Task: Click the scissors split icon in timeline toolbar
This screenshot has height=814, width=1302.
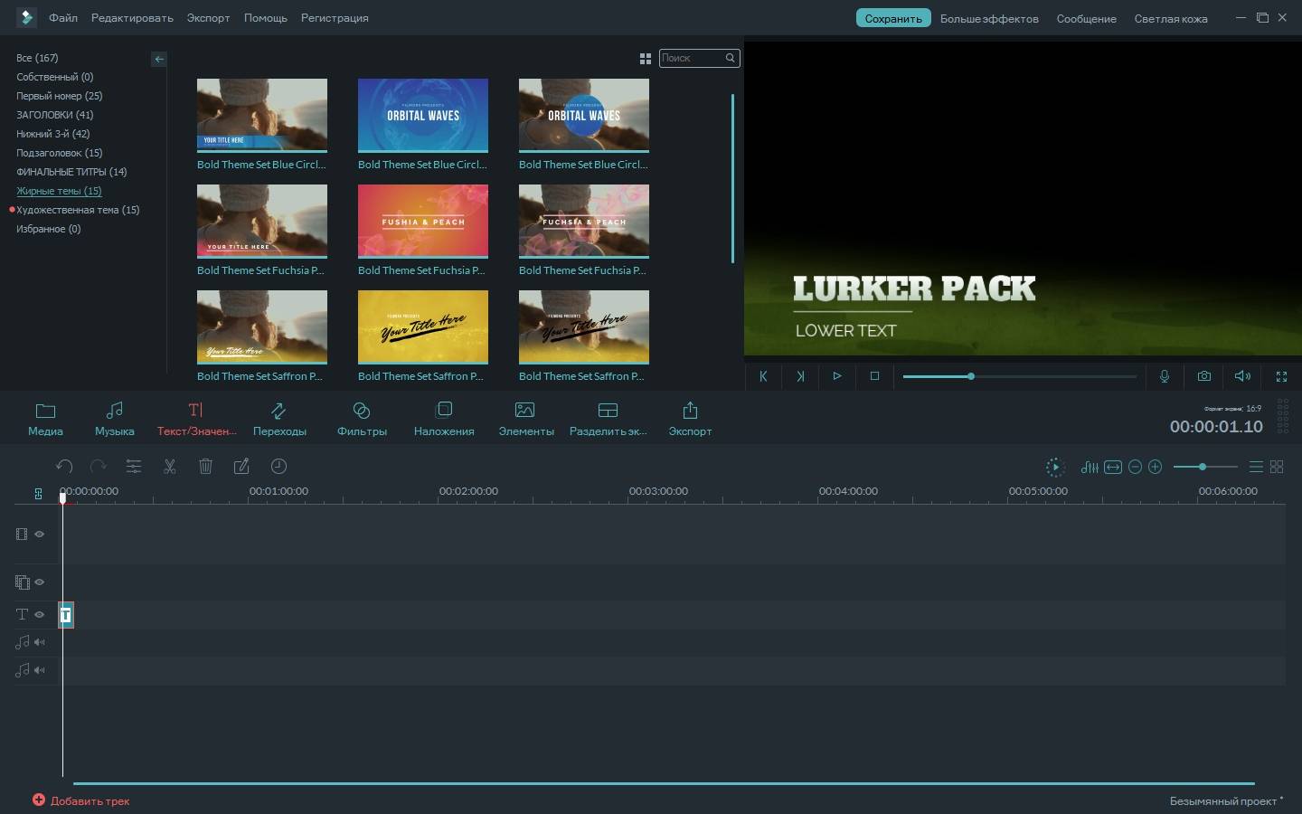Action: pos(169,467)
